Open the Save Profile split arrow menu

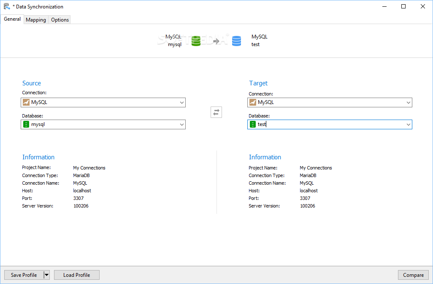[47, 275]
